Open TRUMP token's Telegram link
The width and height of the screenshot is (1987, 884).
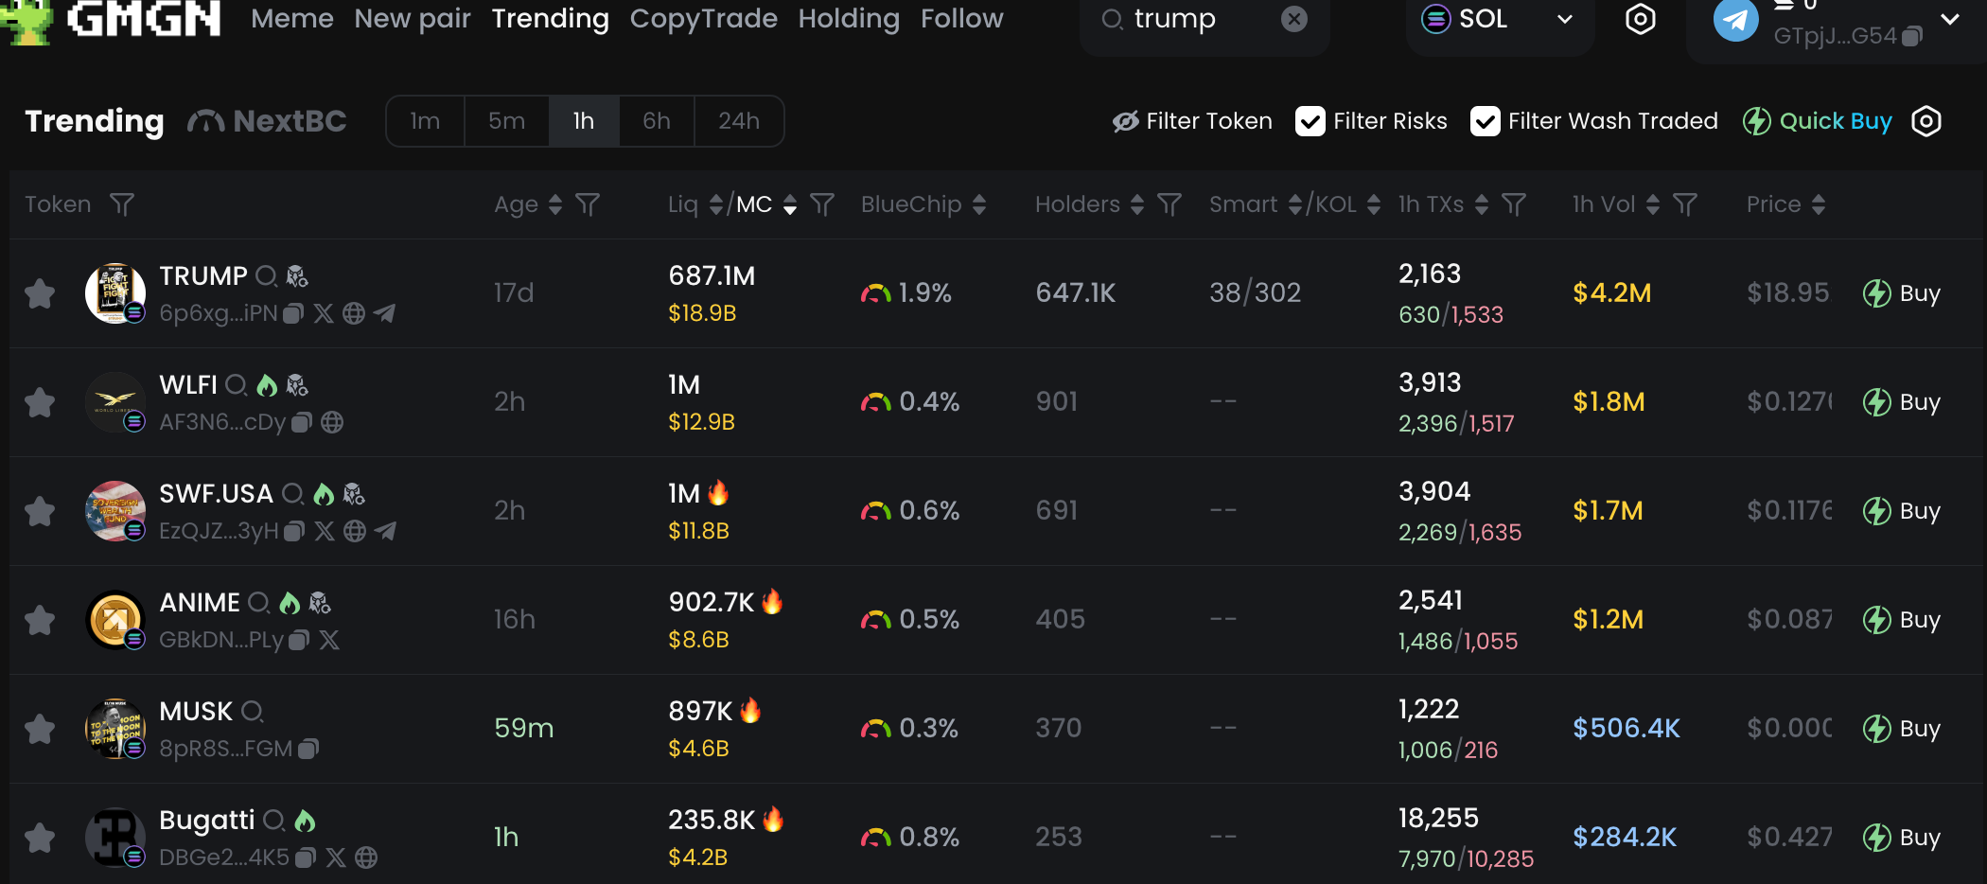click(384, 313)
